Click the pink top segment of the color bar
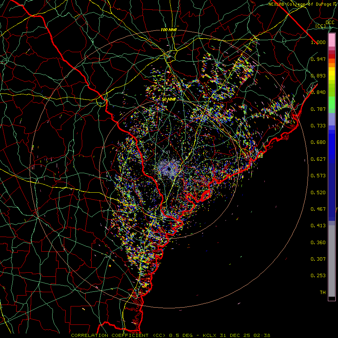This screenshot has height=338, width=338. pyautogui.click(x=332, y=40)
